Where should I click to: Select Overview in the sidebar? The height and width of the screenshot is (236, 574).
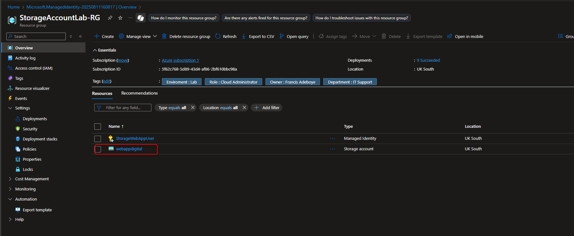(x=43, y=48)
